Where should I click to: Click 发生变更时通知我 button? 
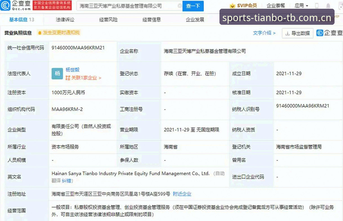point(59,33)
